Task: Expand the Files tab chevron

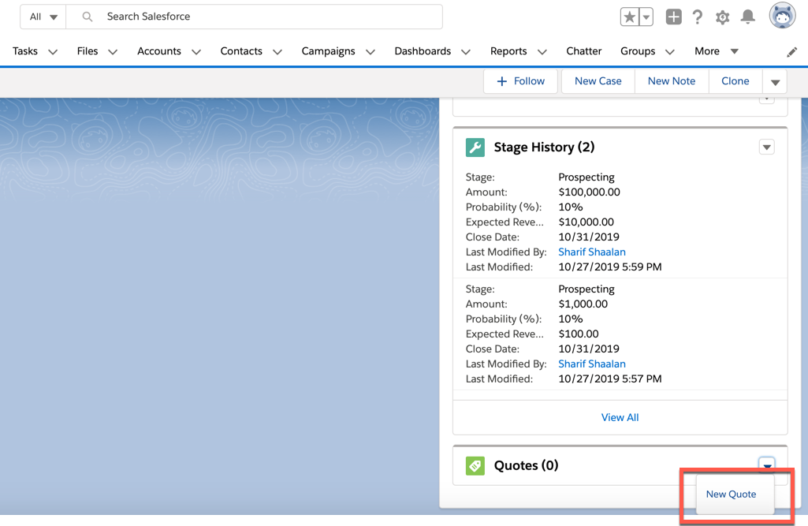Action: point(113,51)
